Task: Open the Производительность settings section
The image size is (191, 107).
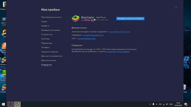Action: pyautogui.click(x=51, y=17)
